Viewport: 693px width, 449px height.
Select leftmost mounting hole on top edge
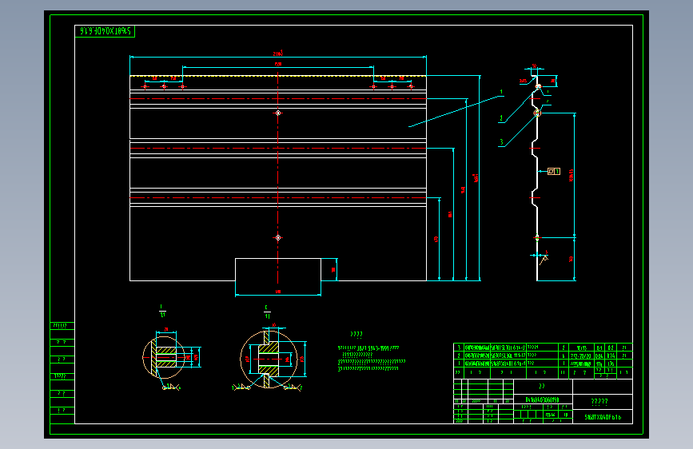145,86
